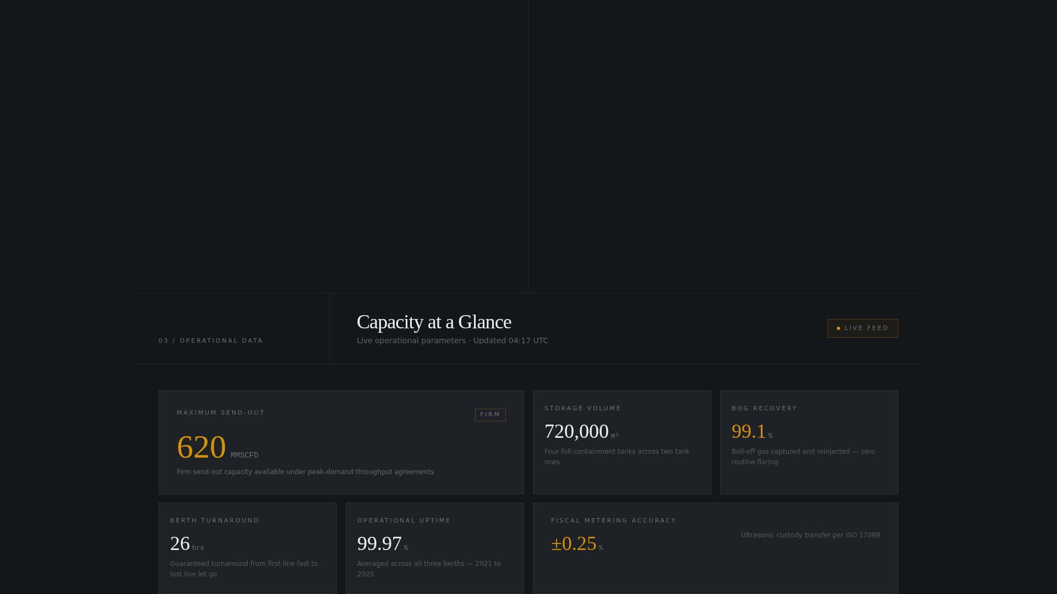
Task: Select the Fiscal Metering Accuracy card
Action: [x=715, y=548]
